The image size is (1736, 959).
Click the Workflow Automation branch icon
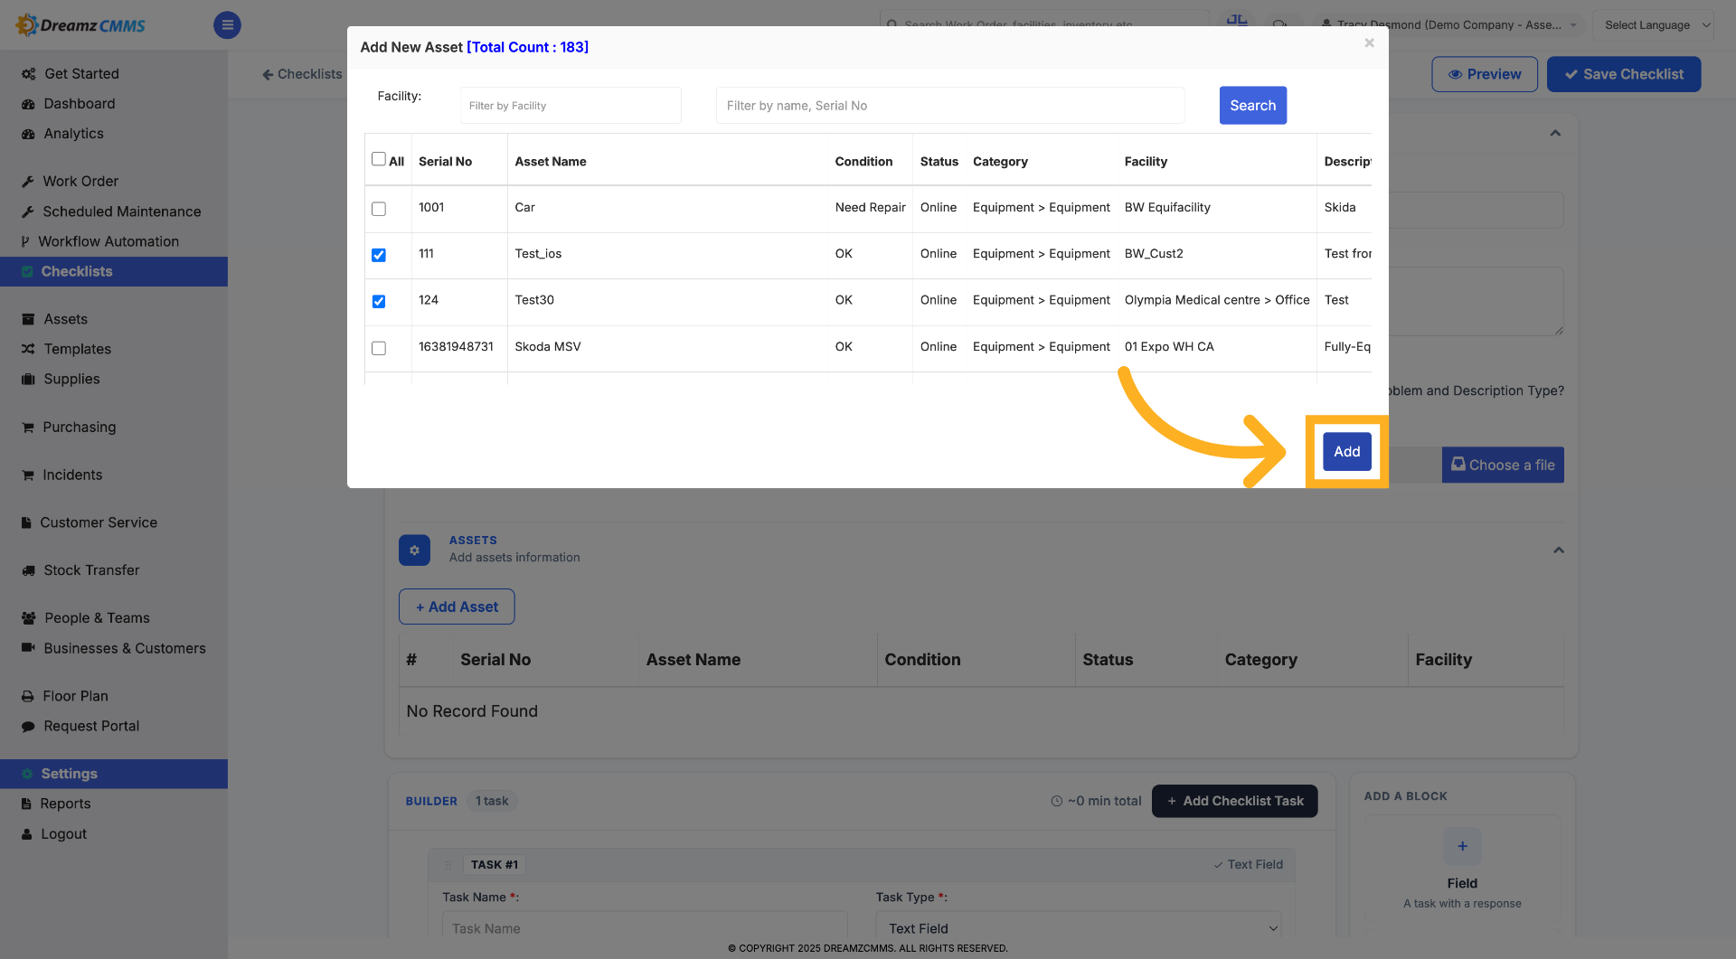tap(25, 241)
